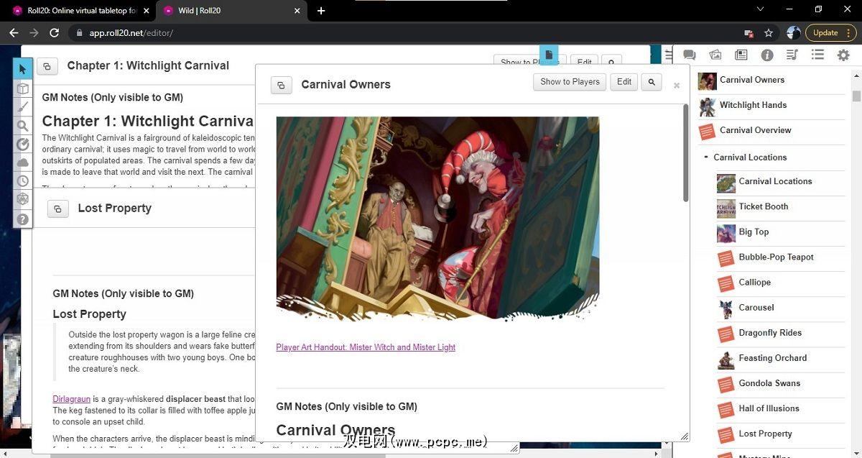Image resolution: width=862 pixels, height=458 pixels.
Task: Click the Carnival Owners dialog vertical scrollbar
Action: [685, 152]
